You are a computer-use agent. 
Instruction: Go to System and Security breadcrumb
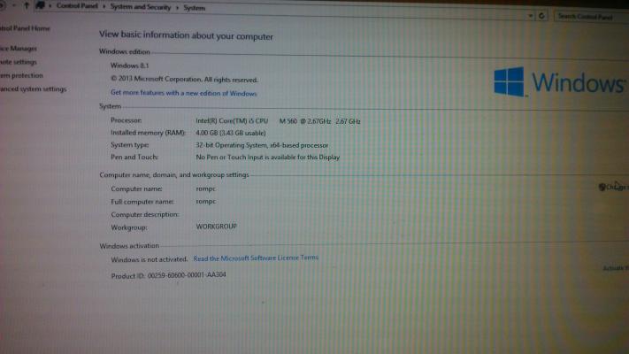click(141, 7)
